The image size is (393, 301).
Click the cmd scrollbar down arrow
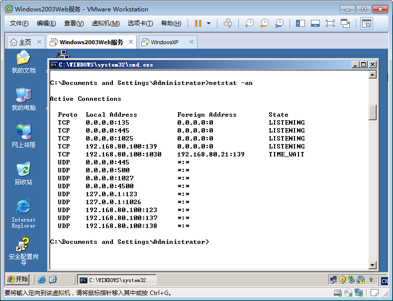[x=373, y=265]
